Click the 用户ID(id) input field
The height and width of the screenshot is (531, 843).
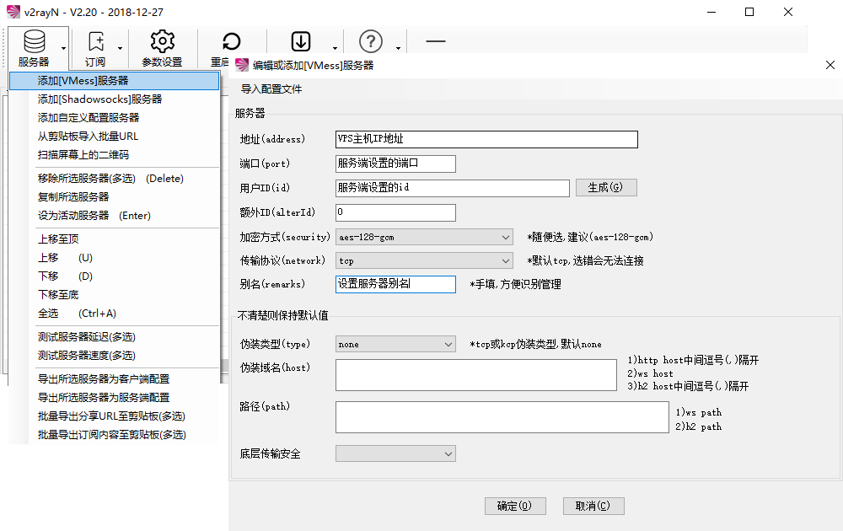tap(452, 188)
